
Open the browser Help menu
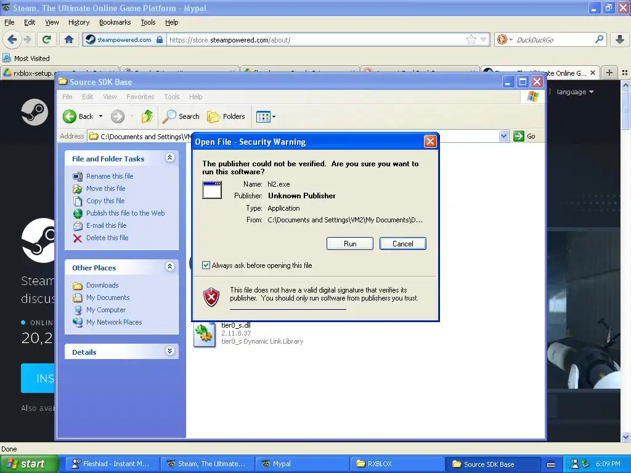coord(171,22)
